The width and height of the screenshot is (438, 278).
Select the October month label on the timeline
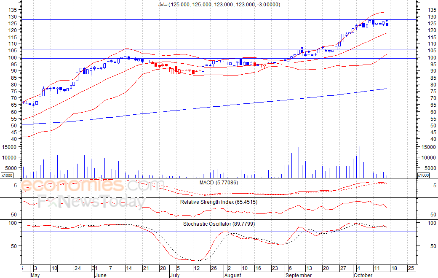click(363, 275)
